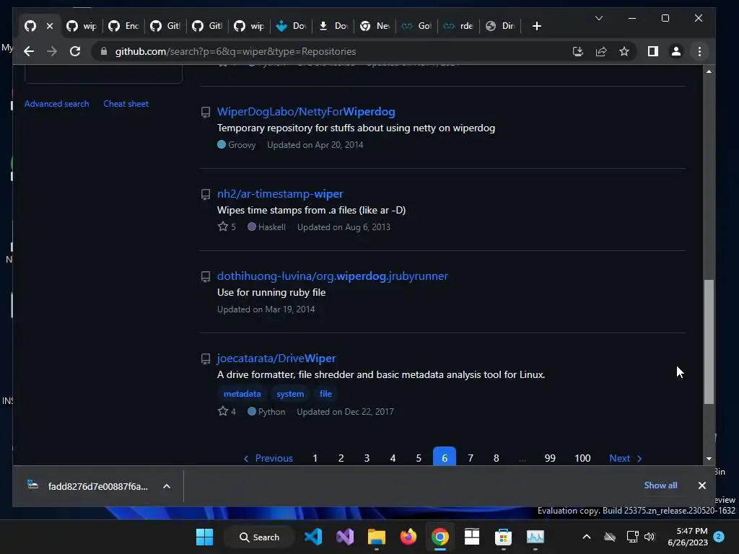Click the scrollbar down arrow

pos(709,458)
